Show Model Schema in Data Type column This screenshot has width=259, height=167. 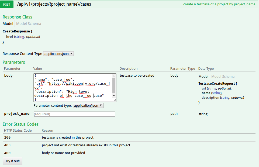click(223, 76)
